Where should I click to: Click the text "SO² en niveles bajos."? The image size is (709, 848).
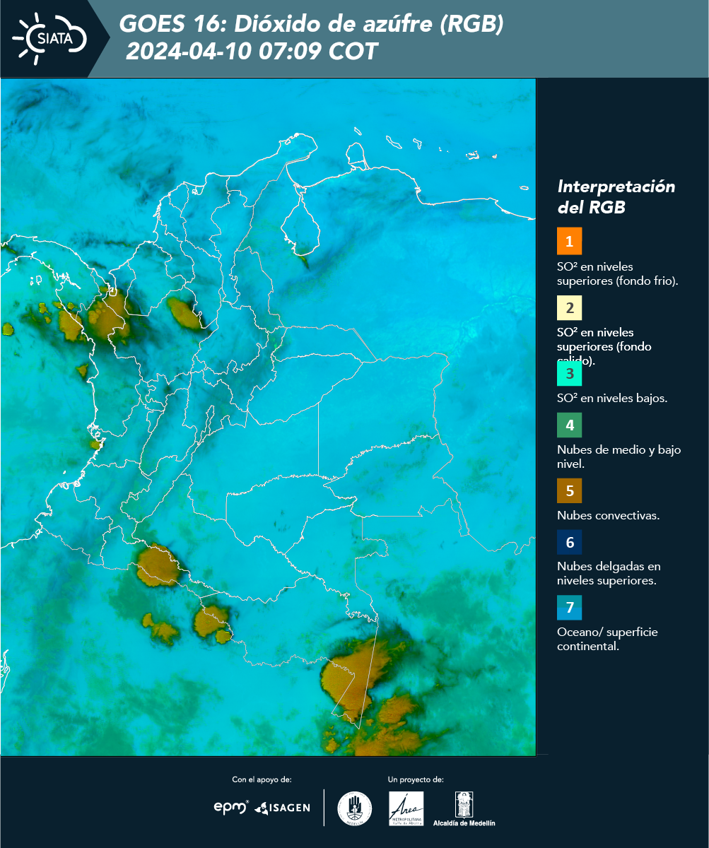612,398
